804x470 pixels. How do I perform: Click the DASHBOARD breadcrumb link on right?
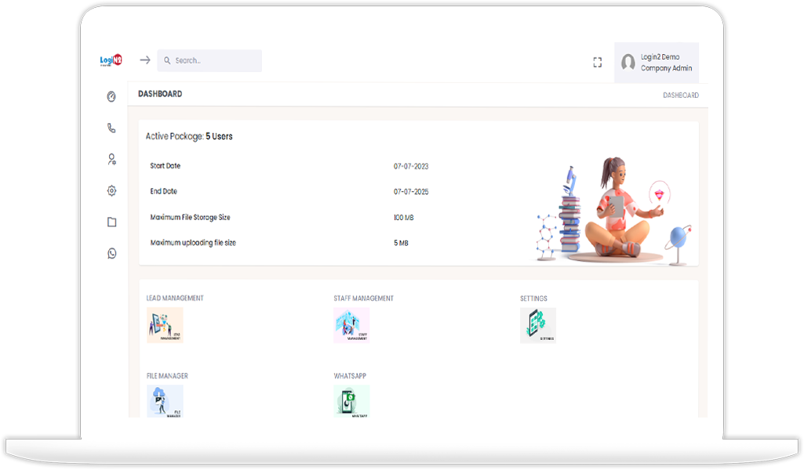pos(680,96)
